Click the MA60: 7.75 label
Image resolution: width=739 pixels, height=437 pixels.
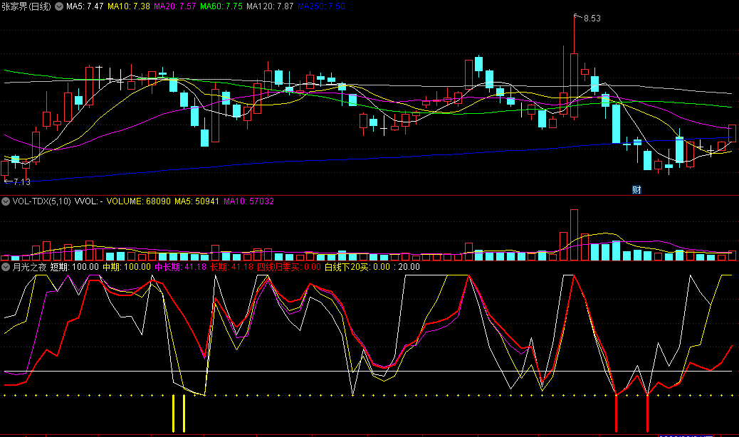click(x=221, y=6)
